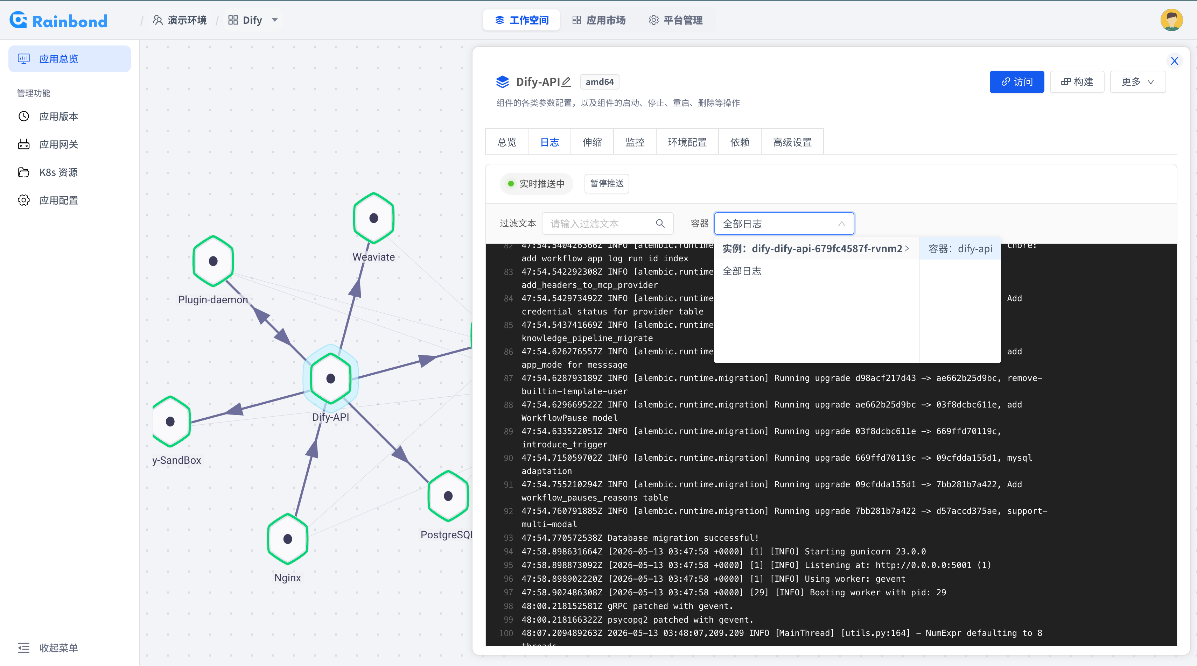Screen dimensions: 1197x666
Task: Collapse the 容器 全部日志 dropdown
Action: [784, 224]
